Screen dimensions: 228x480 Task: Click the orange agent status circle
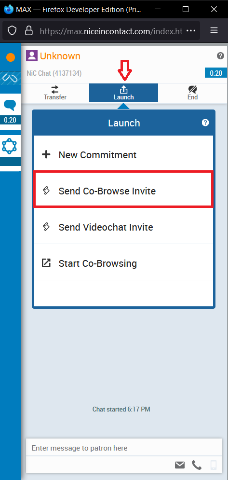click(x=11, y=57)
